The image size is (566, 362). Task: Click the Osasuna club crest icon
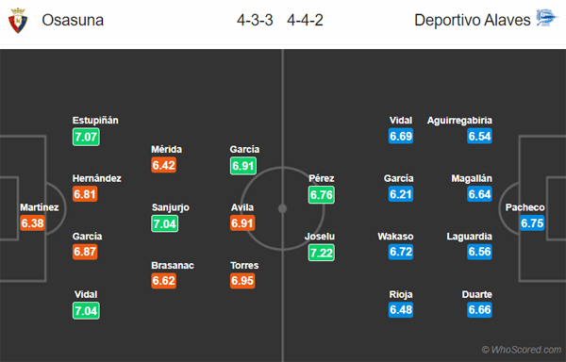[x=18, y=21]
